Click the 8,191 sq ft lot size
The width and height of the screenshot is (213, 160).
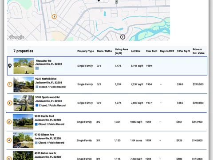tap(137, 66)
